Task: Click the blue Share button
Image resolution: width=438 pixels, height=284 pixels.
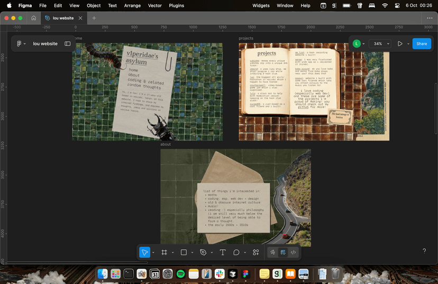Action: click(x=422, y=44)
